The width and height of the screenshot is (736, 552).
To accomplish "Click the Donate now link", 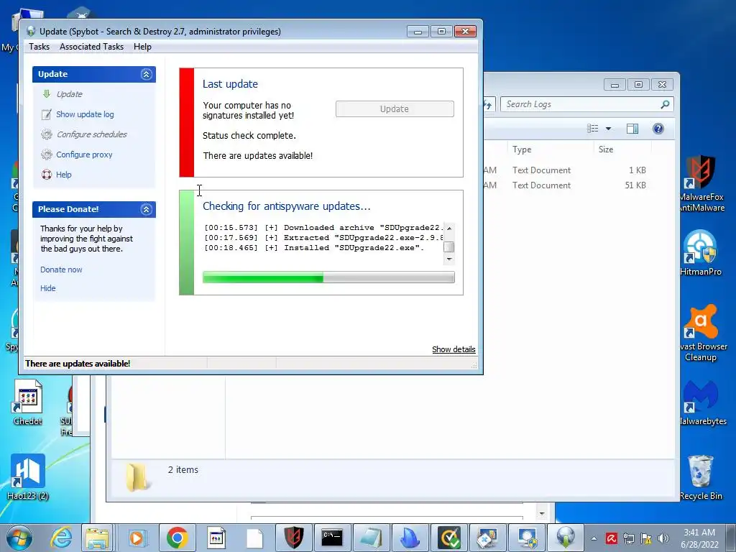I will [61, 270].
